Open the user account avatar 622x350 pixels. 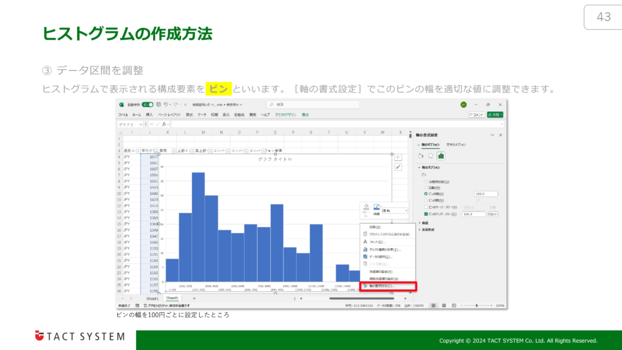(463, 105)
